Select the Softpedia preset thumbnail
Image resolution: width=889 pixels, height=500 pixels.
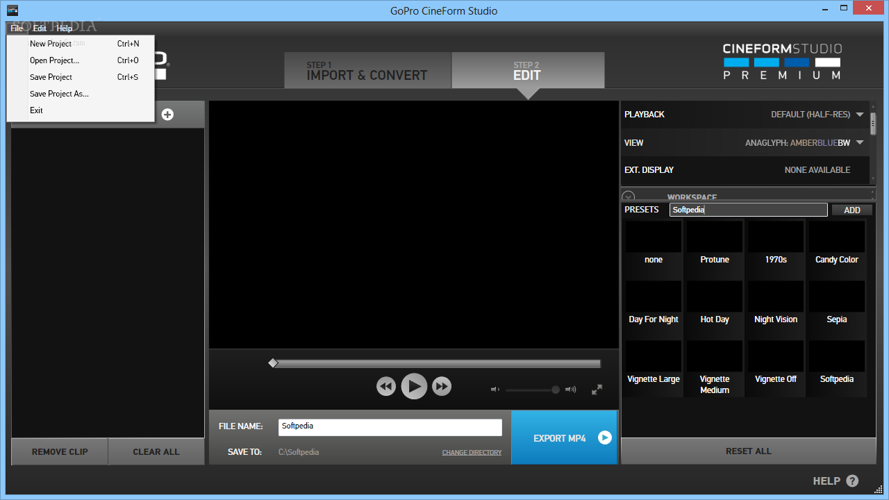point(837,356)
